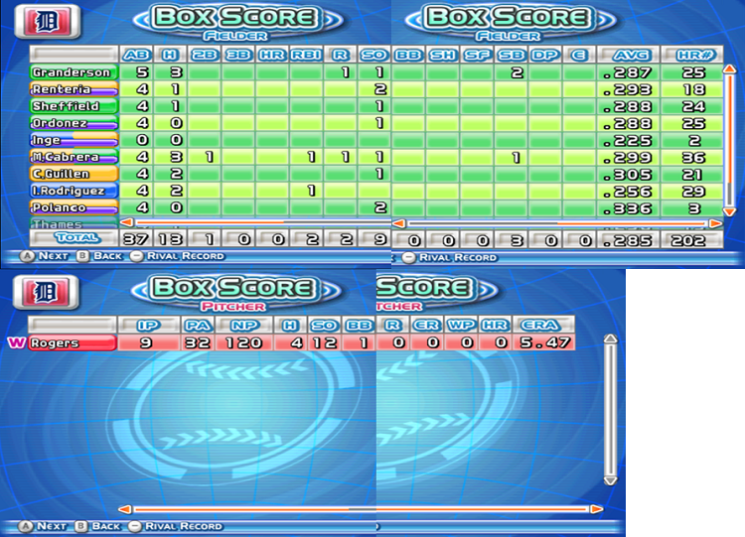745x537 pixels.
Task: Click the AVG column header
Action: 628,55
